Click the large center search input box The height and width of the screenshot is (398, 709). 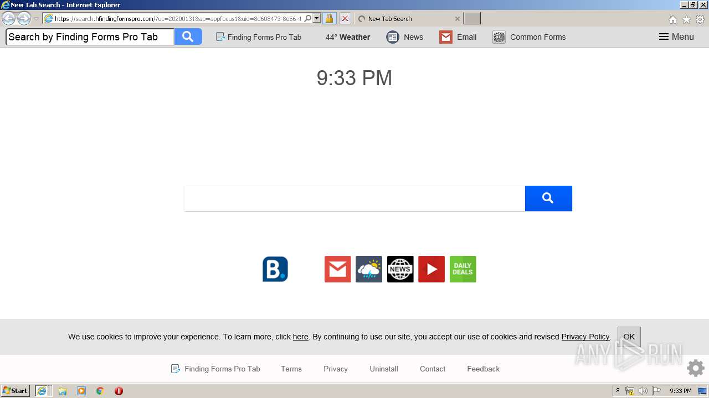(x=354, y=198)
